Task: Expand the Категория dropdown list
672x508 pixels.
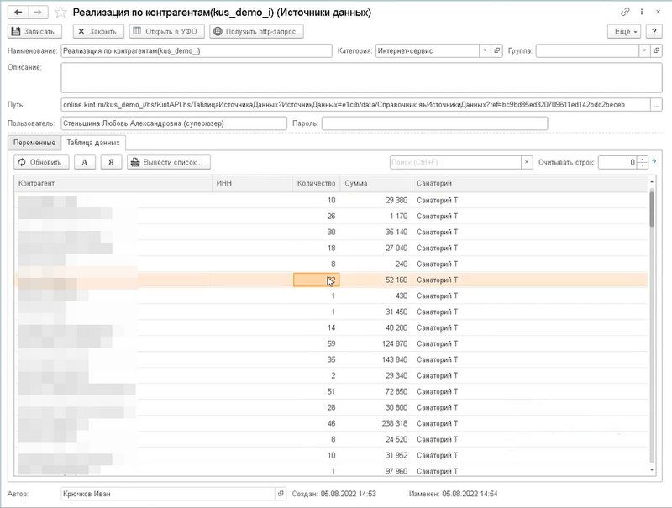Action: tap(485, 50)
